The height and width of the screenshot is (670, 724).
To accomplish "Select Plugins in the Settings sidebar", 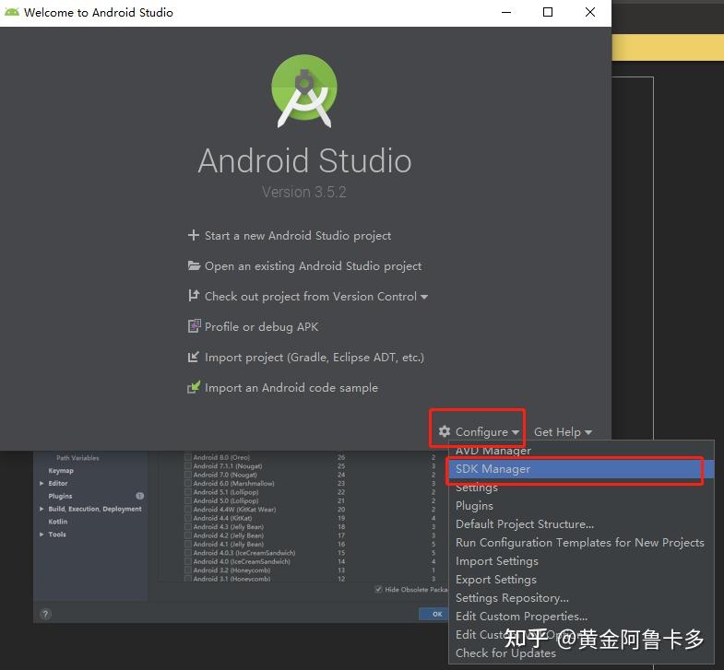I will coord(60,496).
